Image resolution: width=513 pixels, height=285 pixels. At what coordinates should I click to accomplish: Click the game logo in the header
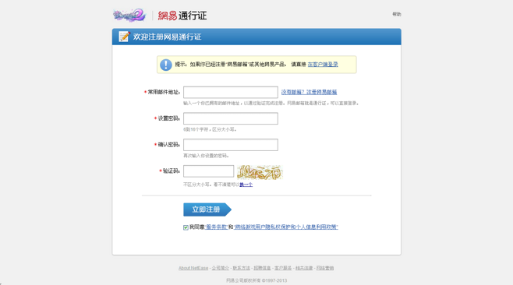[x=129, y=15]
